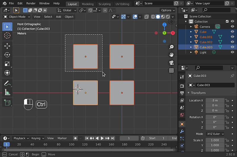Select the Scale tool
The height and width of the screenshot is (157, 237).
(7, 64)
